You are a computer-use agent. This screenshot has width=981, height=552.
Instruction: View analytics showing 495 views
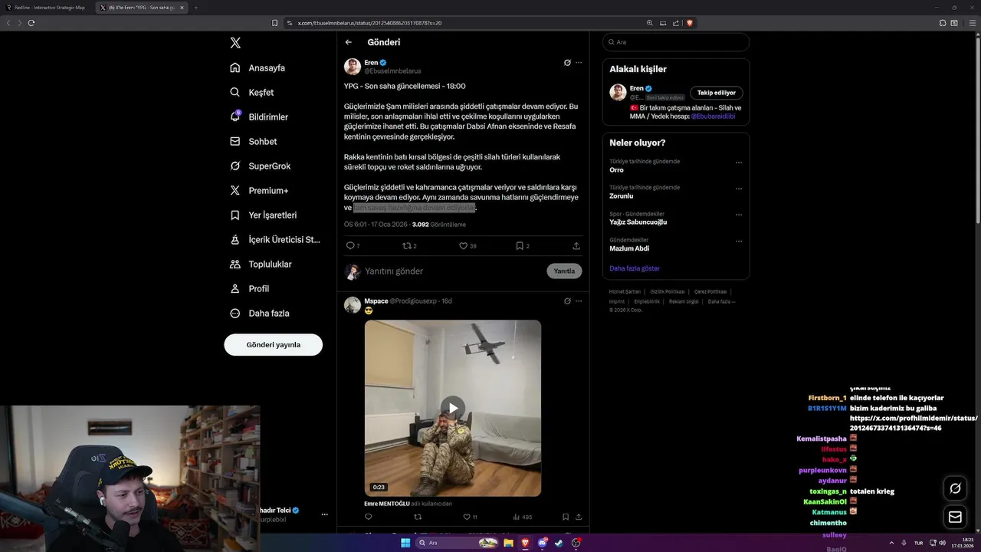(x=522, y=517)
